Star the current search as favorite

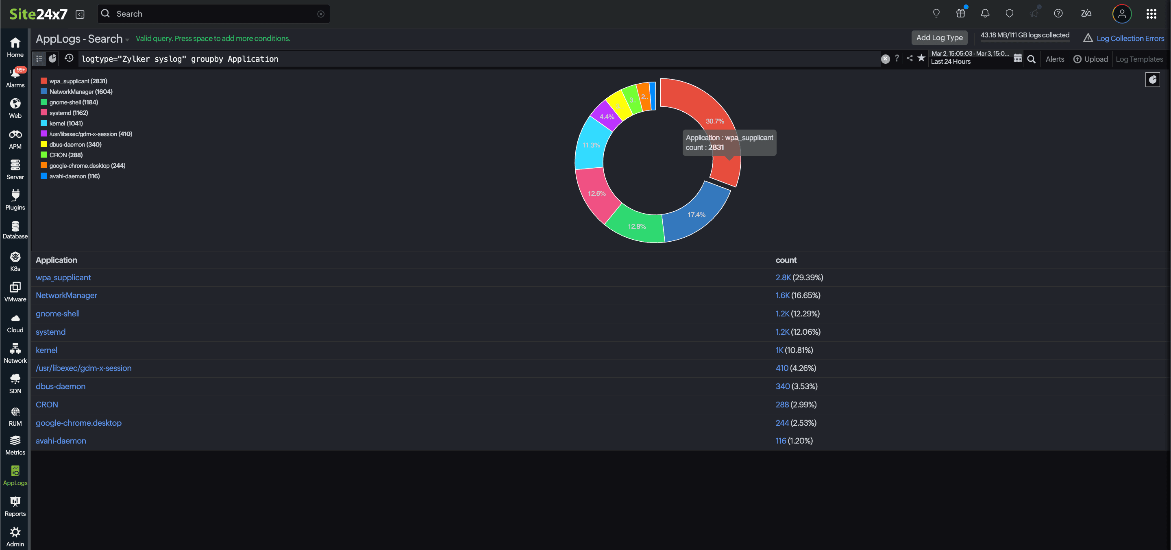[921, 58]
